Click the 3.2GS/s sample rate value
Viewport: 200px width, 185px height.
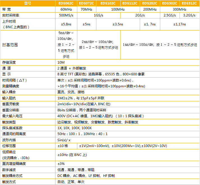click(x=189, y=15)
